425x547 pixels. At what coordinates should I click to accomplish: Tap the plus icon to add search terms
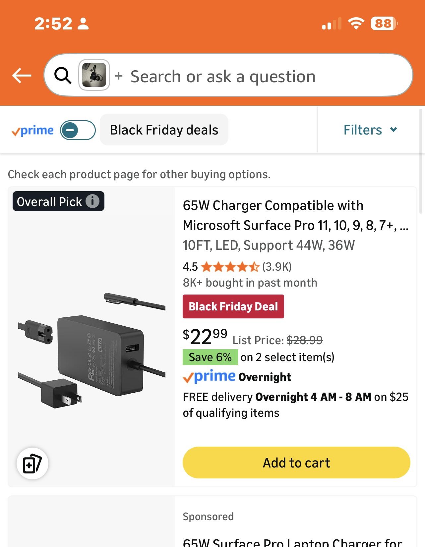119,76
